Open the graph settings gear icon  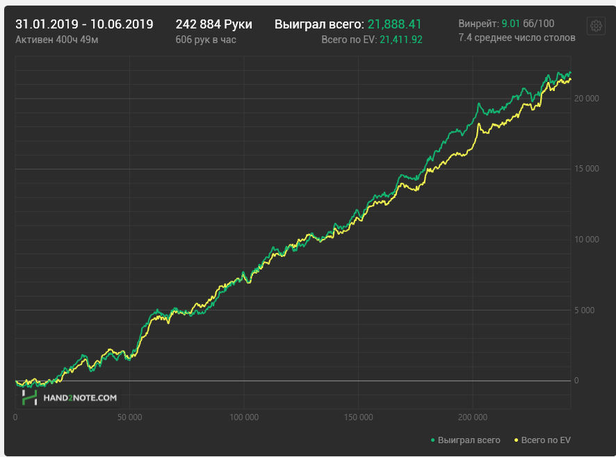pos(596,26)
